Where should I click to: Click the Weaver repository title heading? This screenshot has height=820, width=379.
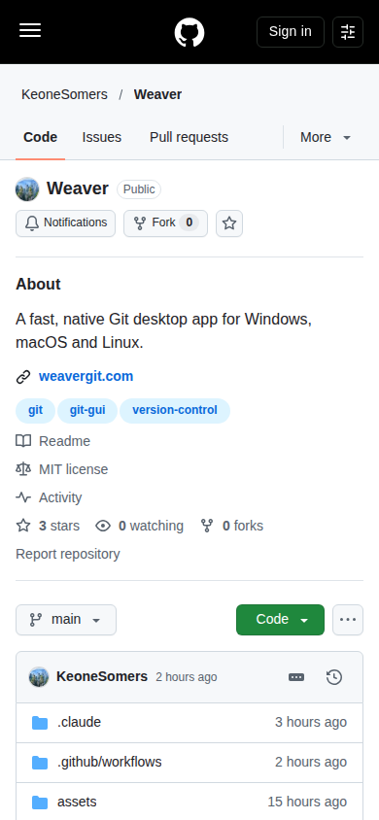[x=78, y=188]
